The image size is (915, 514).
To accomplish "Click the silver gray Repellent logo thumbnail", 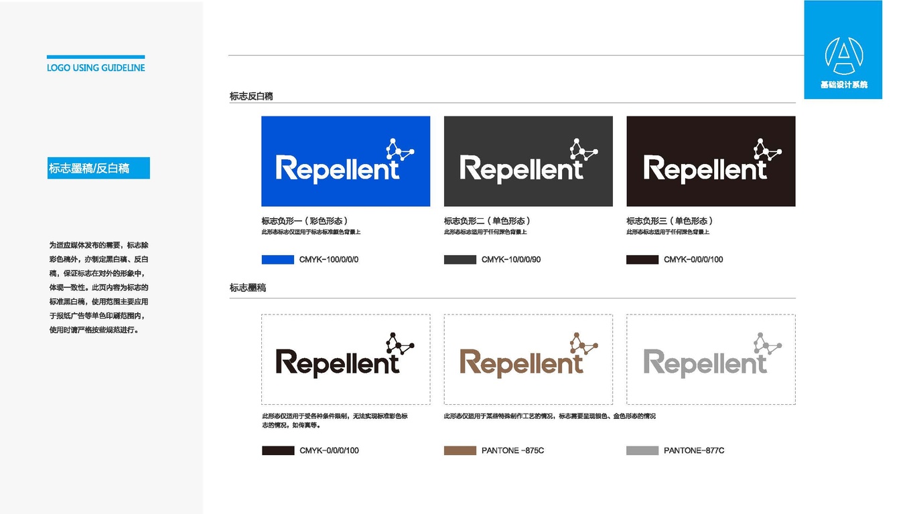I will click(x=711, y=359).
